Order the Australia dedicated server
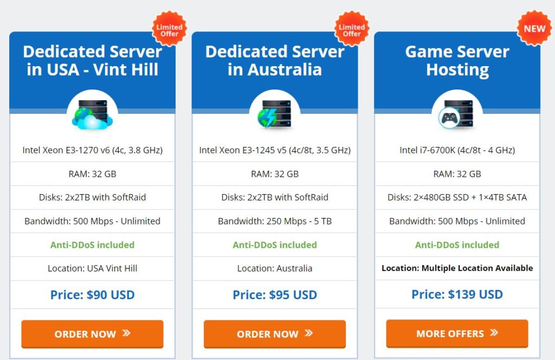This screenshot has width=555, height=360. coord(275,334)
